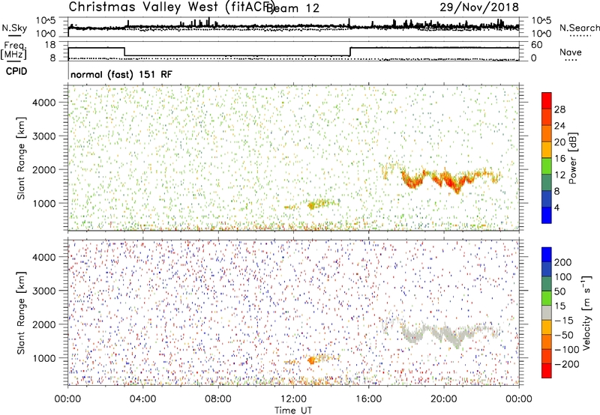Click the 'Time UT' axis label
This screenshot has height=415, width=600.
293,411
